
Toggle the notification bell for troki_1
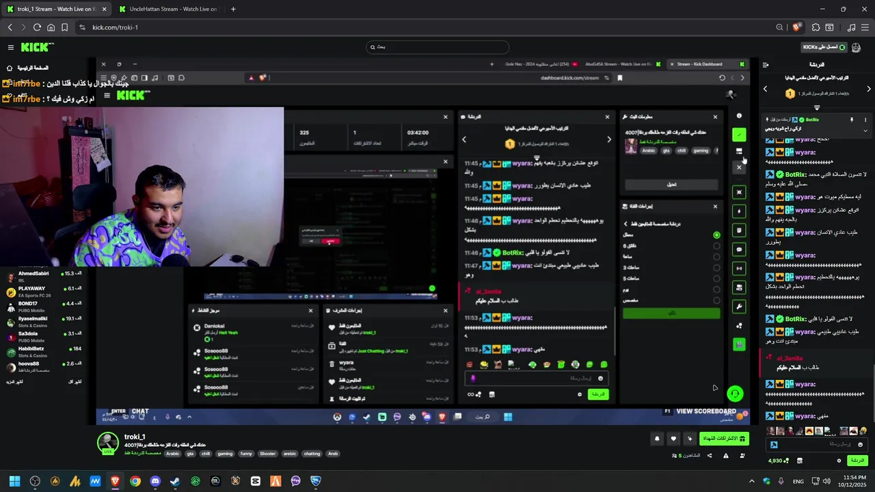pos(657,439)
